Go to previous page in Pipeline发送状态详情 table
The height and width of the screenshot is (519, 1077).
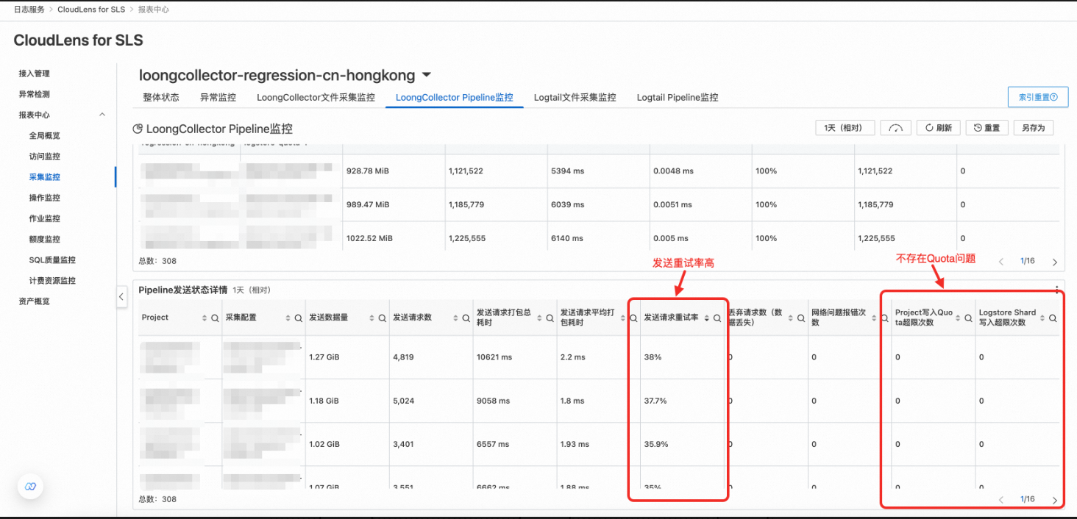[1001, 500]
